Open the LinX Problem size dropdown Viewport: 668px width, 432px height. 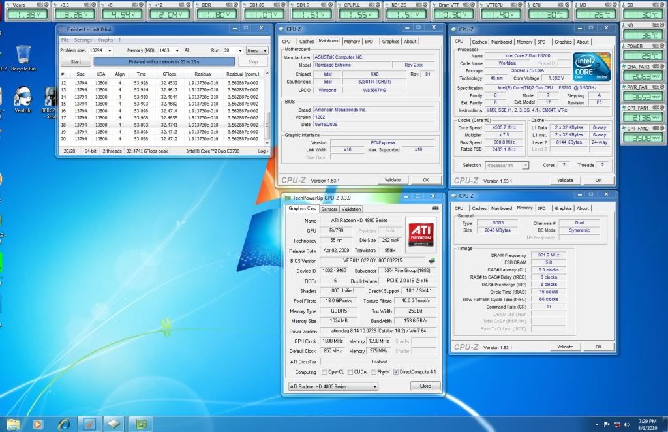coord(110,50)
